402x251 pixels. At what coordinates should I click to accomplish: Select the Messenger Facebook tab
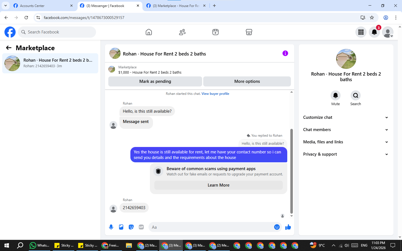[109, 6]
